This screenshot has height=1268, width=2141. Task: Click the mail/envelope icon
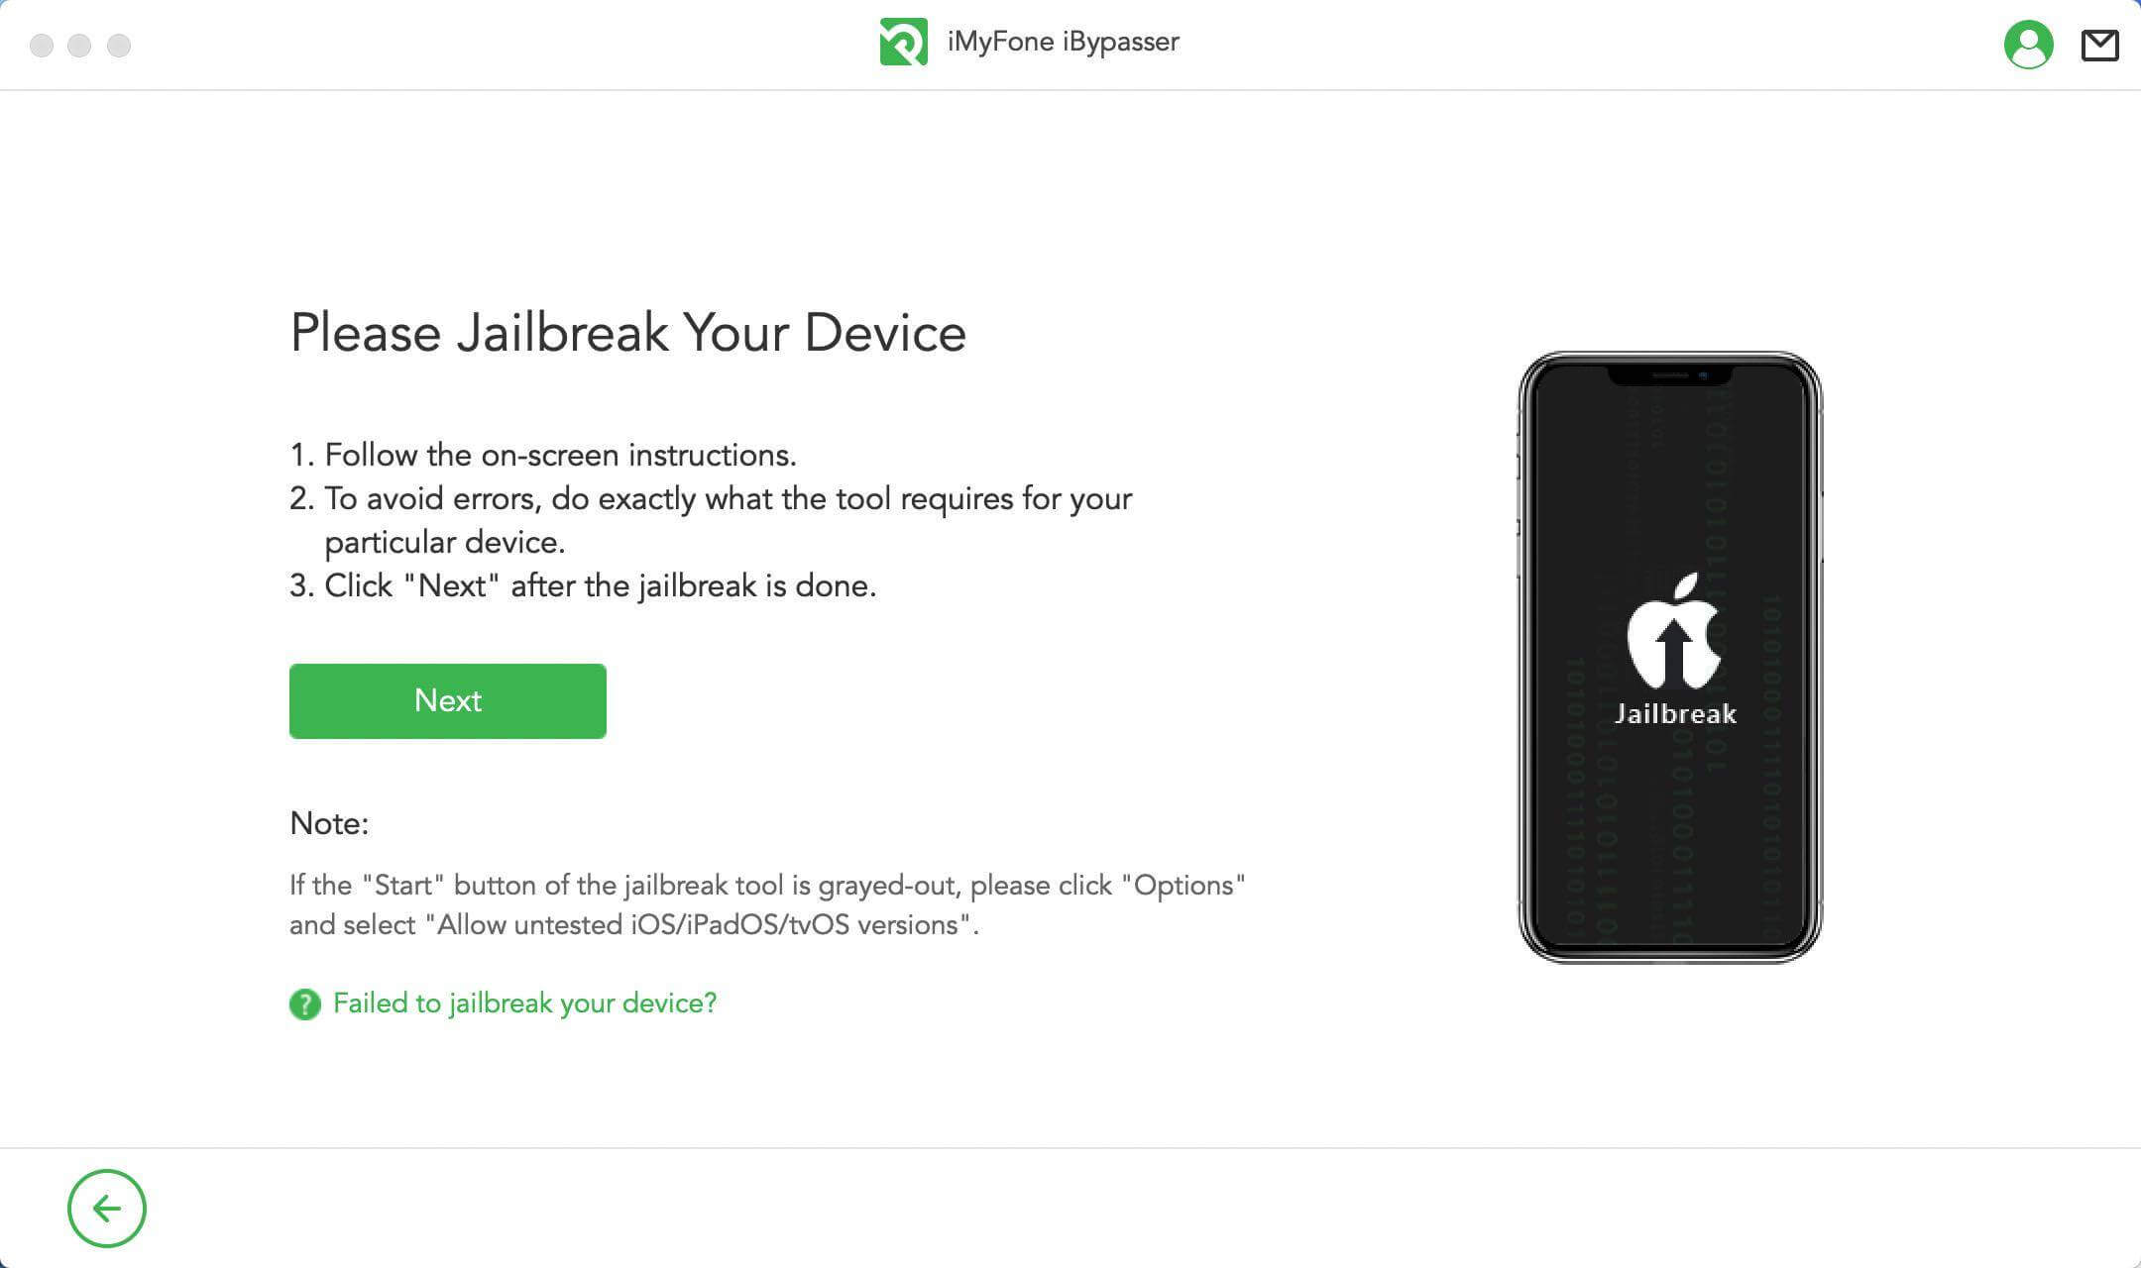2100,44
